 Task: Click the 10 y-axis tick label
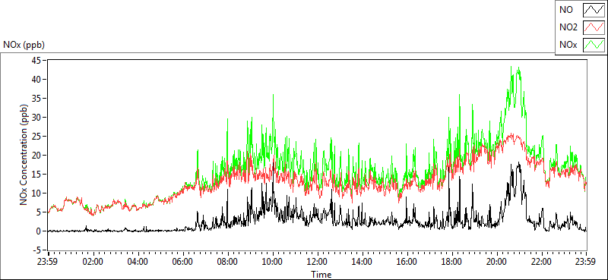37,193
